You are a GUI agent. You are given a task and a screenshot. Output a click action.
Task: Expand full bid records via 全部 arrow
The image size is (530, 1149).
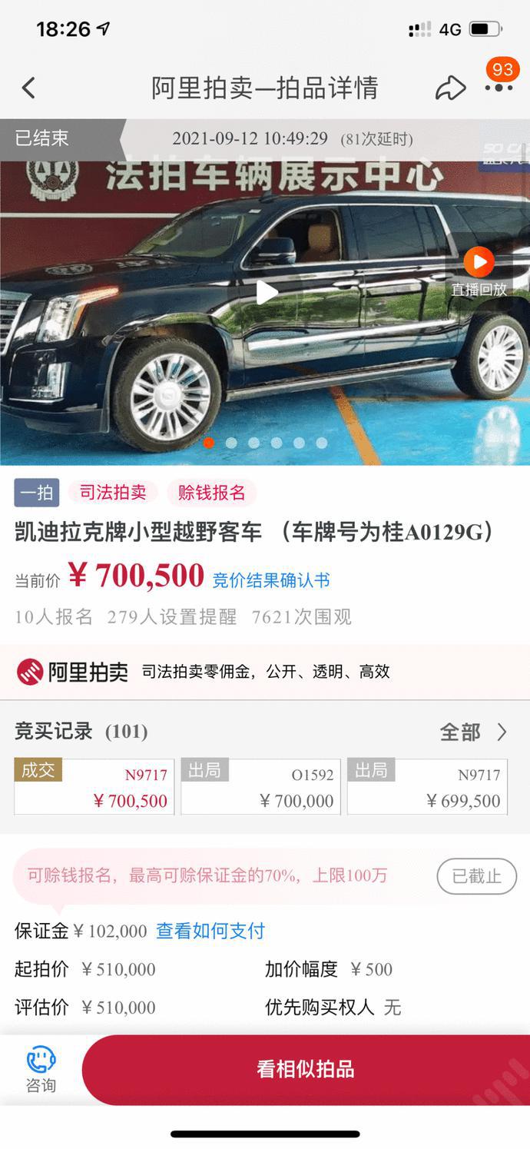[474, 732]
